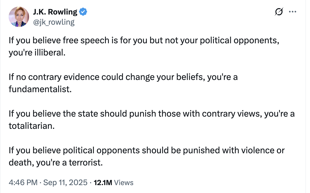Click the line starting "If you believe the state"
The image size is (310, 193).
[x=151, y=114]
